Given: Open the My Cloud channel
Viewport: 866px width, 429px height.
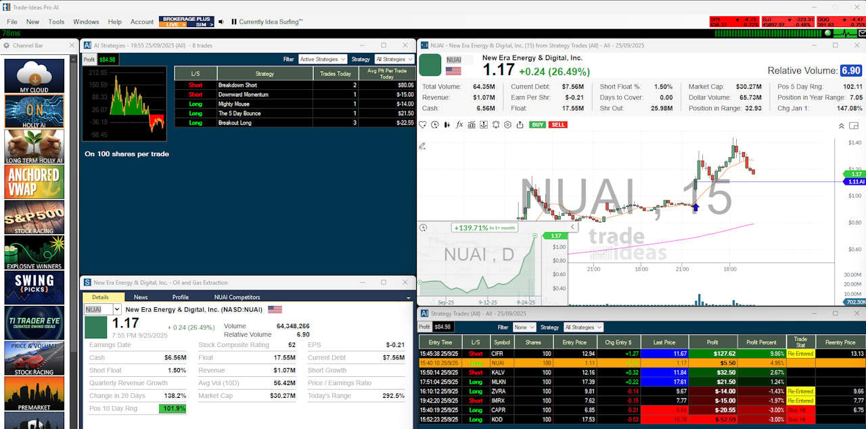Looking at the screenshot, I should 35,76.
